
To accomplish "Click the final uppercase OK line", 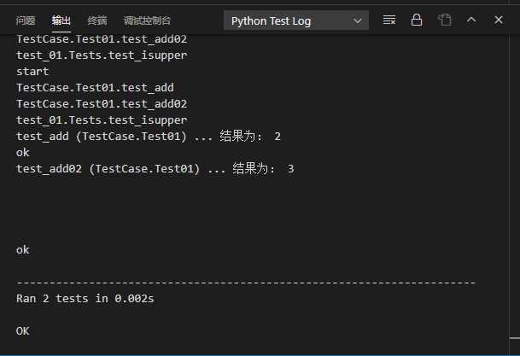I will [x=23, y=330].
